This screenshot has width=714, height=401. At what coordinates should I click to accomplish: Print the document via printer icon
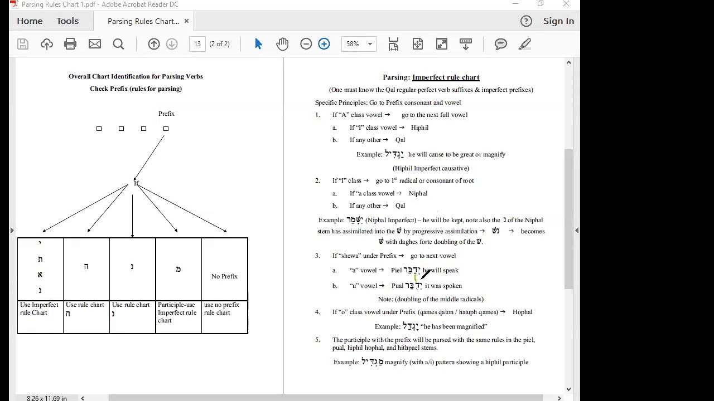[x=70, y=44]
